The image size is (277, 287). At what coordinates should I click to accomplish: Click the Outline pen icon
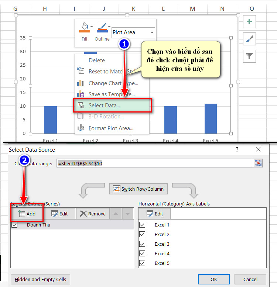pos(102,28)
